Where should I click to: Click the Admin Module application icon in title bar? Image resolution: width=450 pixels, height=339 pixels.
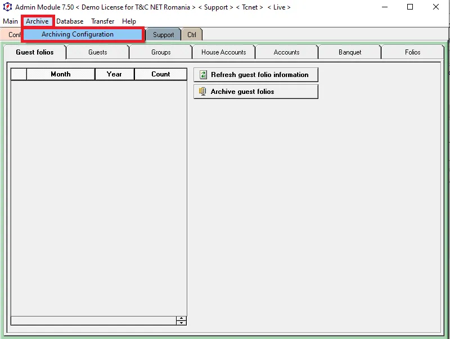click(7, 7)
